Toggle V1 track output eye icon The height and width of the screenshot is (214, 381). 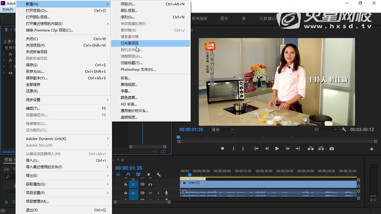pos(150,184)
